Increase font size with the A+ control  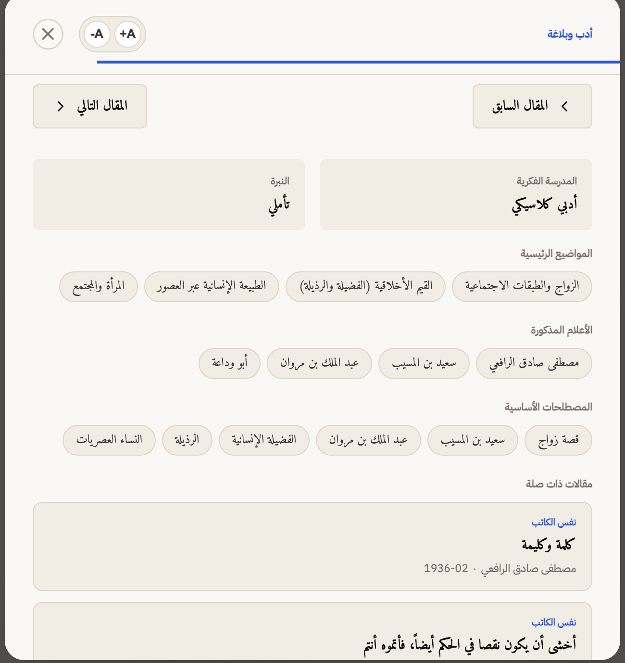pos(127,34)
